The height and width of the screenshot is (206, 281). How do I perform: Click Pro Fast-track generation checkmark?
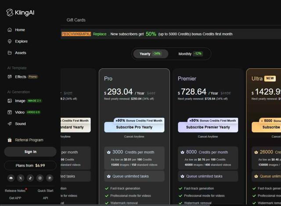click(x=107, y=188)
